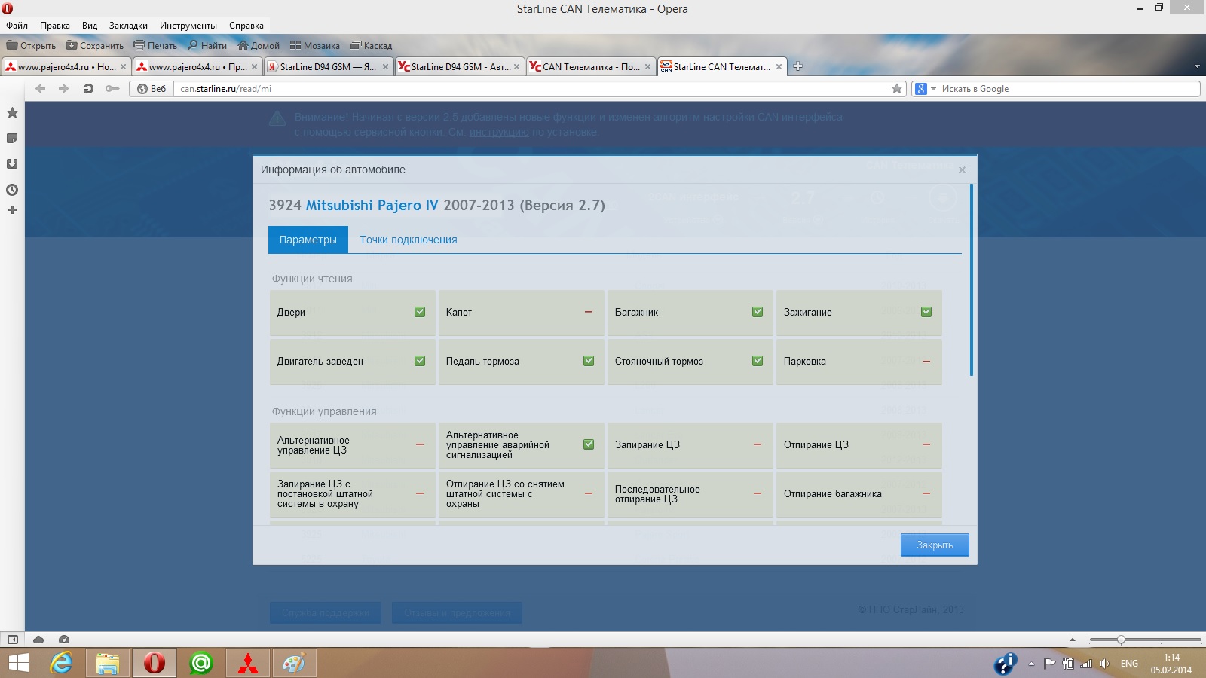Open Downloads panel in sidebar
This screenshot has width=1206, height=678.
[12, 164]
